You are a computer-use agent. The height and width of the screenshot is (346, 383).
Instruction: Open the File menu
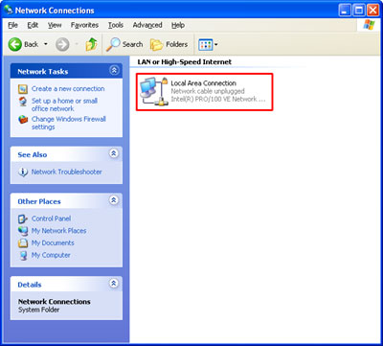pos(12,25)
